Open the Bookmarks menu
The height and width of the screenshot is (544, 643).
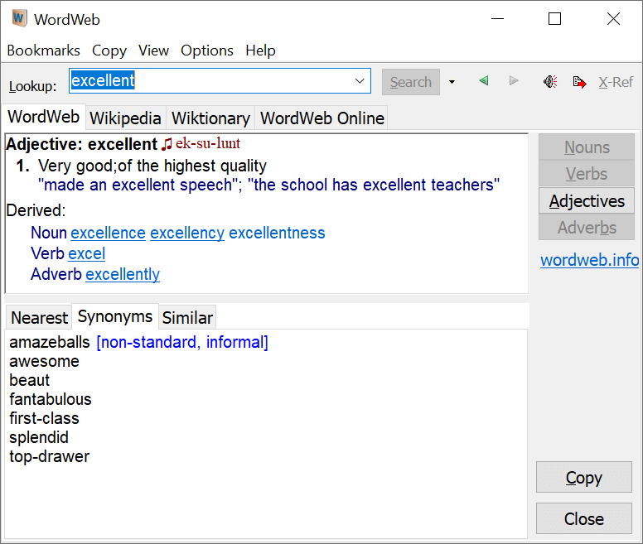pyautogui.click(x=43, y=51)
